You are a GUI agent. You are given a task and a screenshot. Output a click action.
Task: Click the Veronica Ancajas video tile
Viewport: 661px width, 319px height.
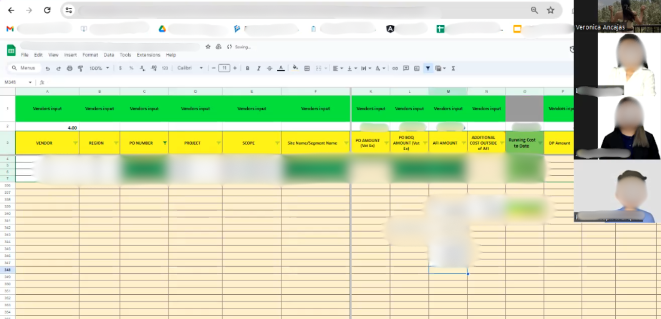pos(617,16)
